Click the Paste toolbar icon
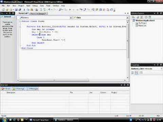 pyautogui.click(x=32, y=10)
